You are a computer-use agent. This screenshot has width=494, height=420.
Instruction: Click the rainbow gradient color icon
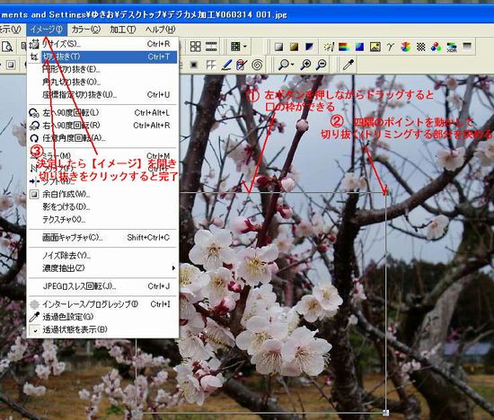344,48
